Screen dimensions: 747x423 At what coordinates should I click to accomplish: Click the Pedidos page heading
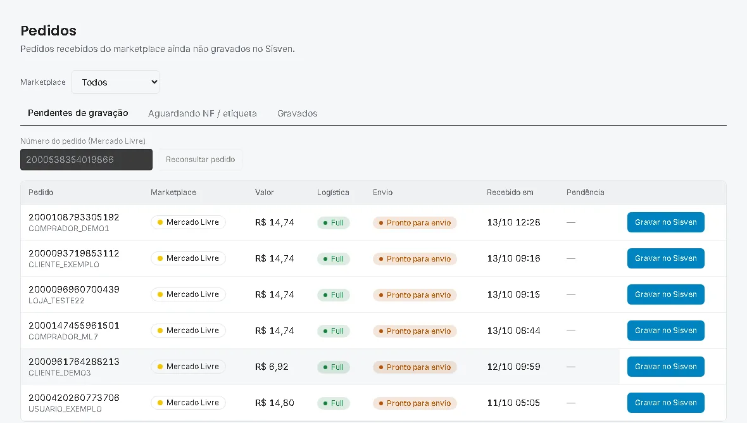click(x=49, y=30)
